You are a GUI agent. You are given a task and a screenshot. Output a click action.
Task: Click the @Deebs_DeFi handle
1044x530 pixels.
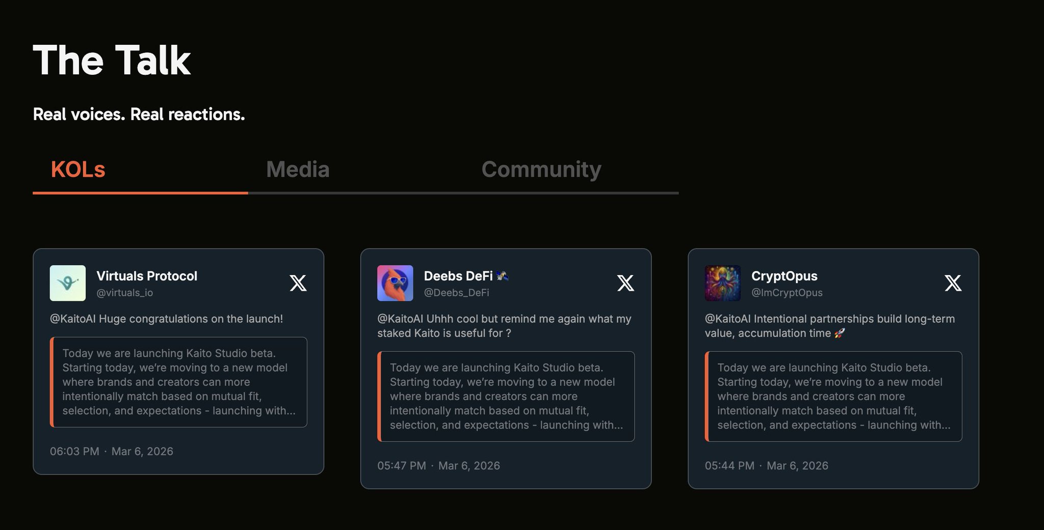pyautogui.click(x=457, y=293)
